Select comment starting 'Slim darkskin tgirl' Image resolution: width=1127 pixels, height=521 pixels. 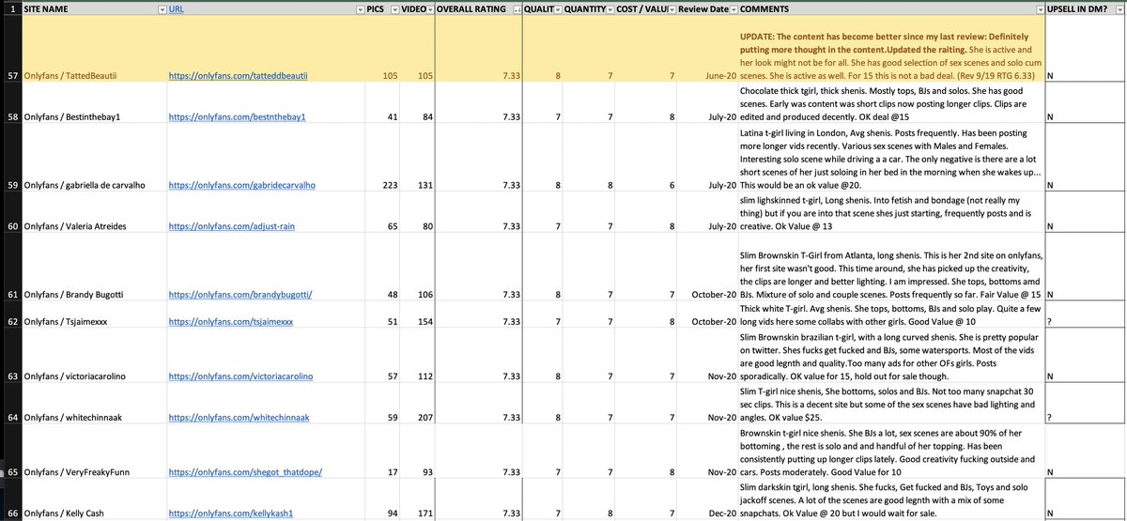tap(891, 500)
